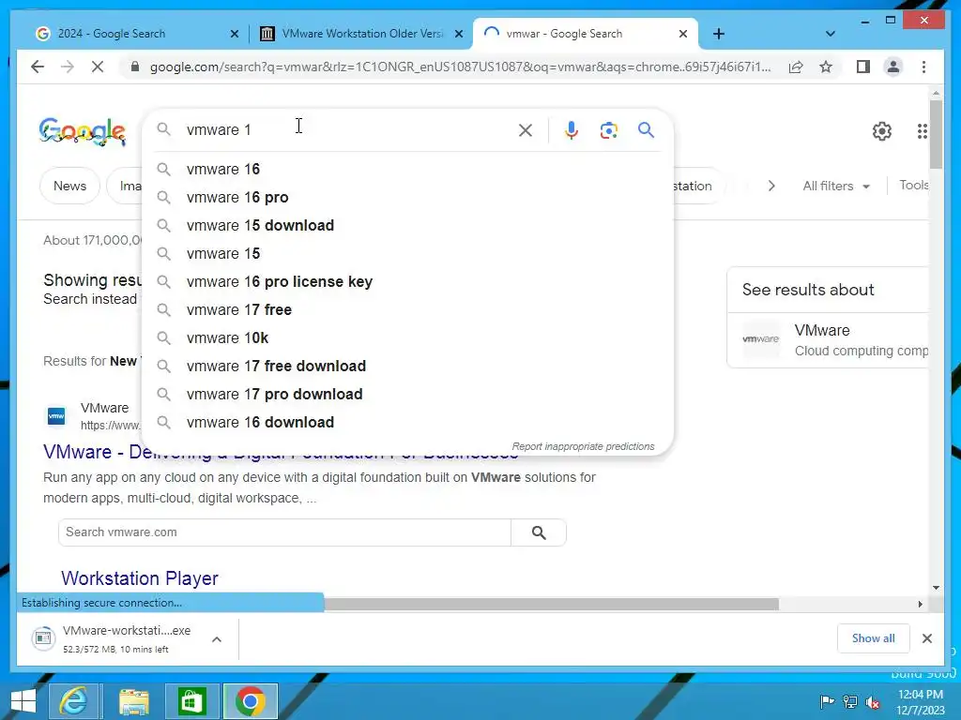Submit search with blue magnifier icon
The width and height of the screenshot is (961, 720).
(646, 129)
